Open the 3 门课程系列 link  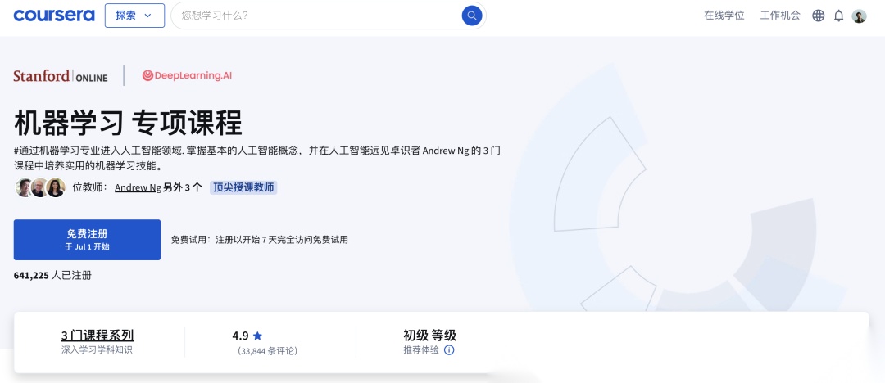click(98, 336)
